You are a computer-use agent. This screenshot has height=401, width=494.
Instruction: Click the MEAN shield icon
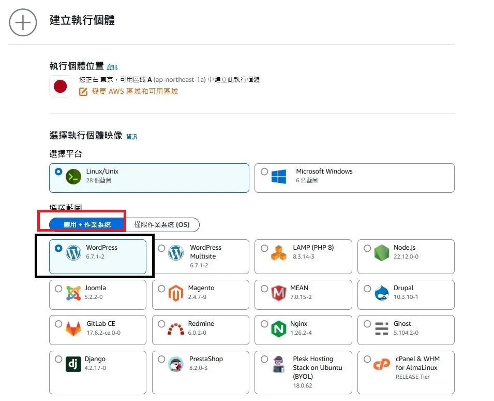click(x=279, y=293)
